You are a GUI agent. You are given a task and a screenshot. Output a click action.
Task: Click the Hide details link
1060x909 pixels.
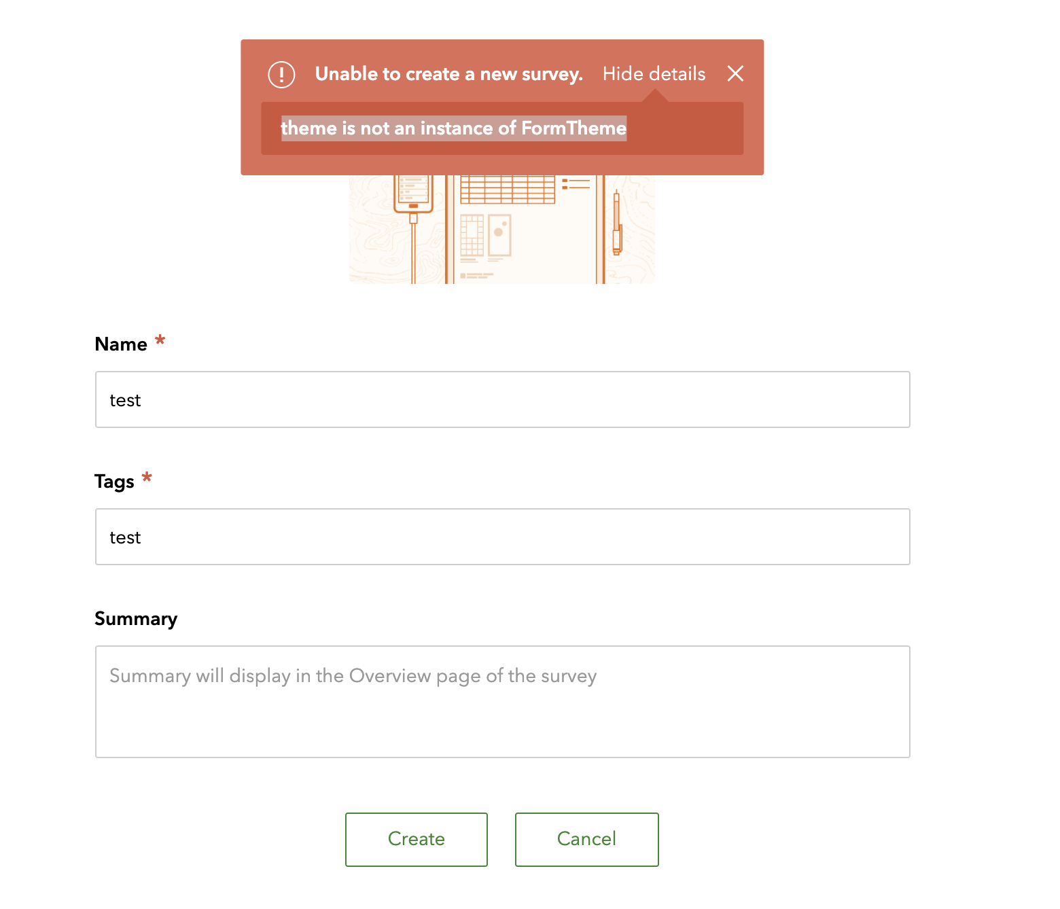[654, 73]
